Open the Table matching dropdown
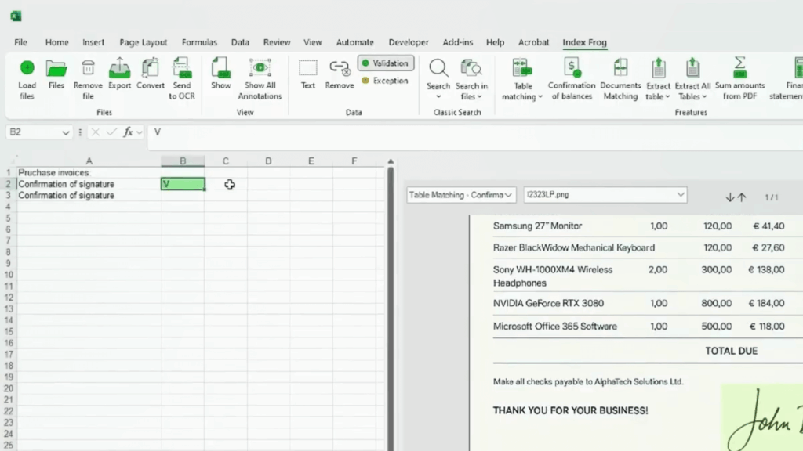This screenshot has width=803, height=451. [x=540, y=96]
